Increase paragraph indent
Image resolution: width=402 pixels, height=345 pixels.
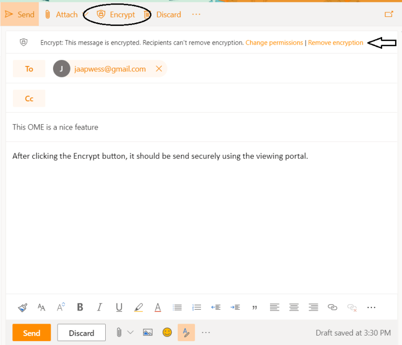coord(235,307)
